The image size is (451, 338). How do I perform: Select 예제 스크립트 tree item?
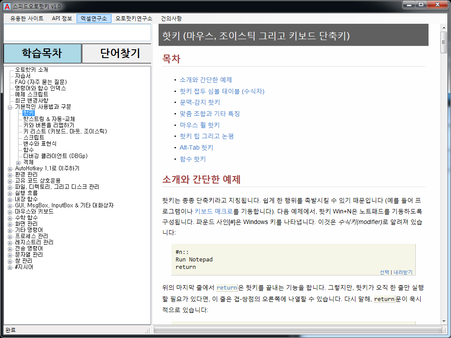tap(32, 94)
